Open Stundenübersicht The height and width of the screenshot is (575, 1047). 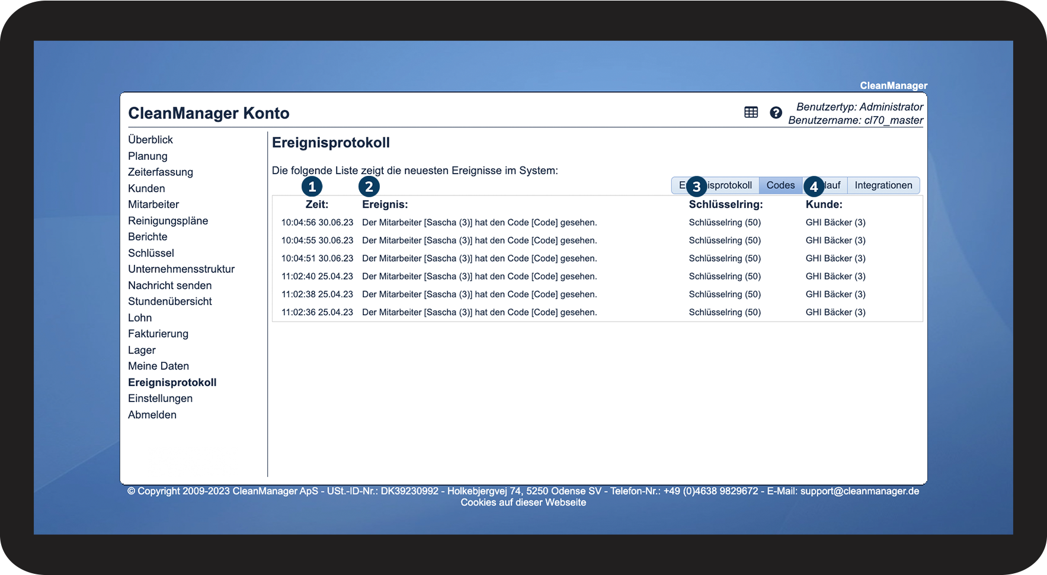click(170, 301)
